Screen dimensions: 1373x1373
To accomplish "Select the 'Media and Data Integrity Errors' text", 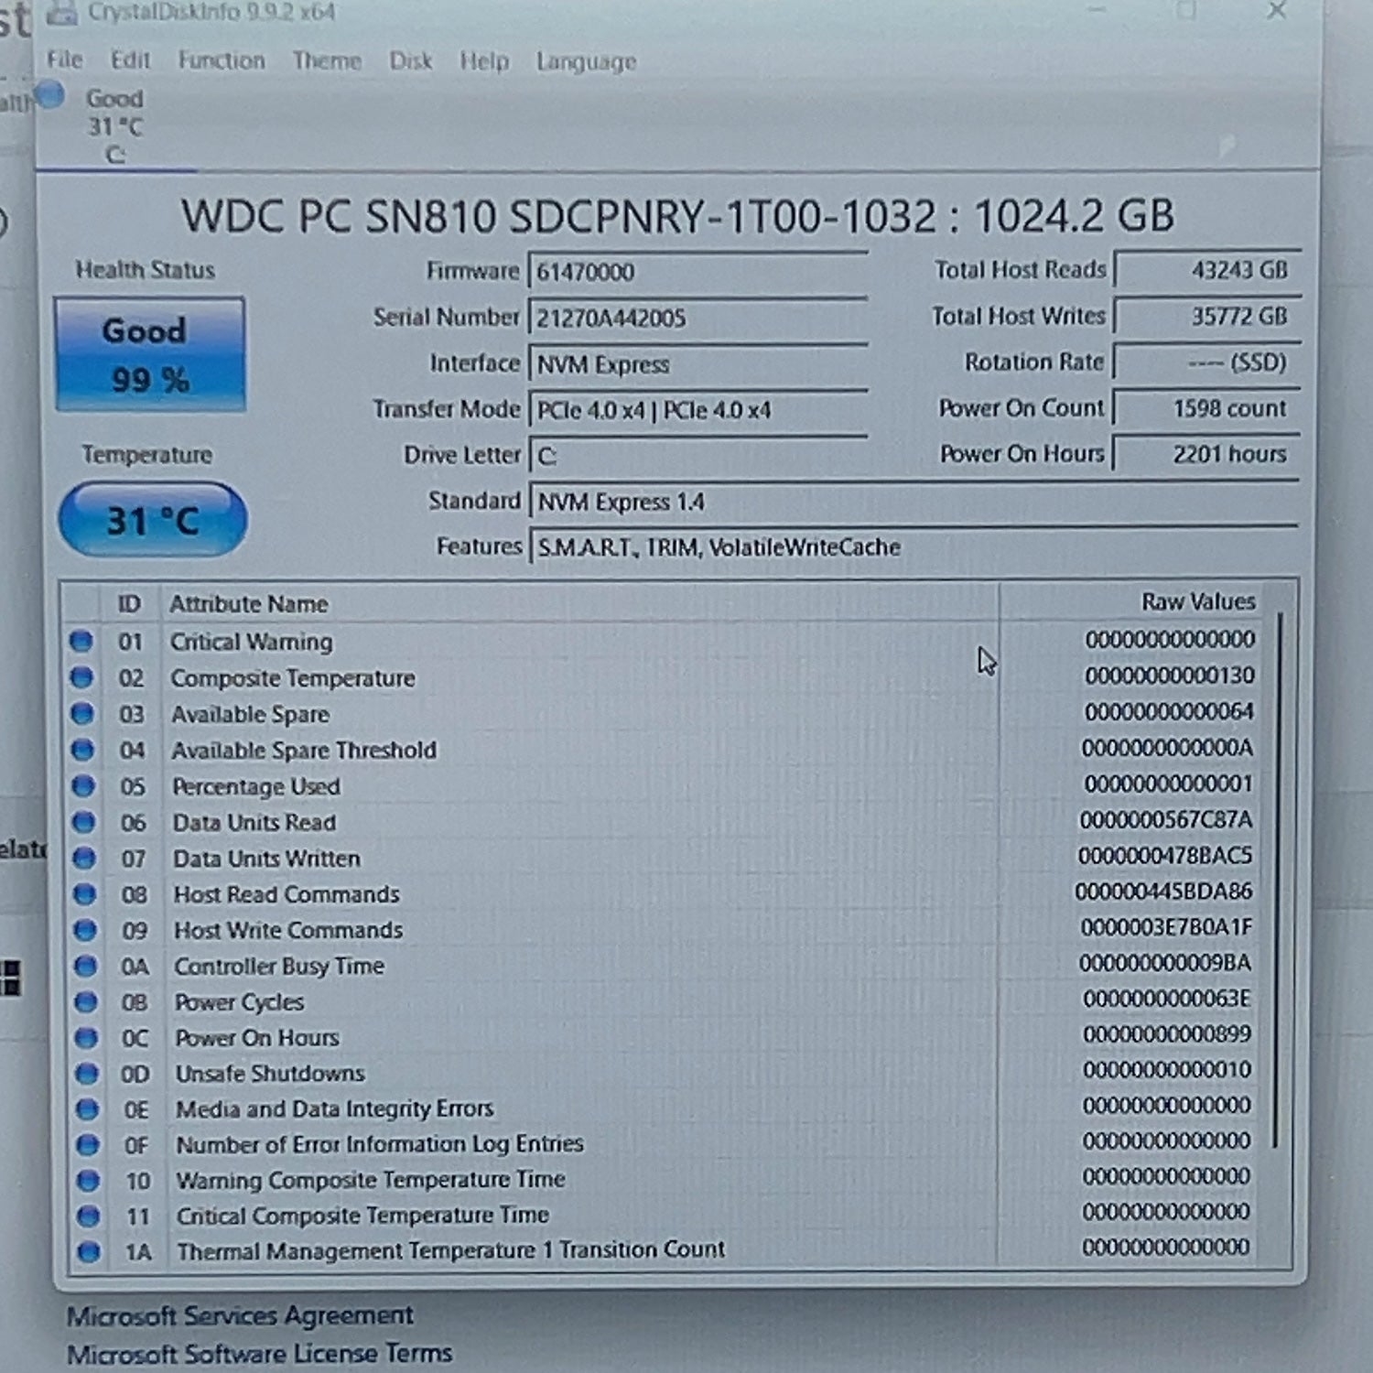I will tap(335, 1109).
